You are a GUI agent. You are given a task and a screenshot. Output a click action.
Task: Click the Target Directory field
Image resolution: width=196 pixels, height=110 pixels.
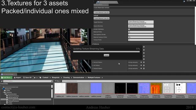pos(141,22)
